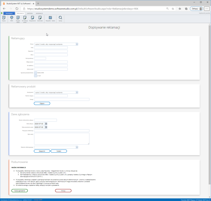211x201 pixels.
Task: Click the Notatki button
Action: pos(59,151)
